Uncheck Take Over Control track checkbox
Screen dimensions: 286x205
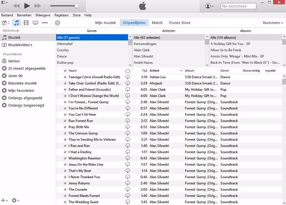65,83
